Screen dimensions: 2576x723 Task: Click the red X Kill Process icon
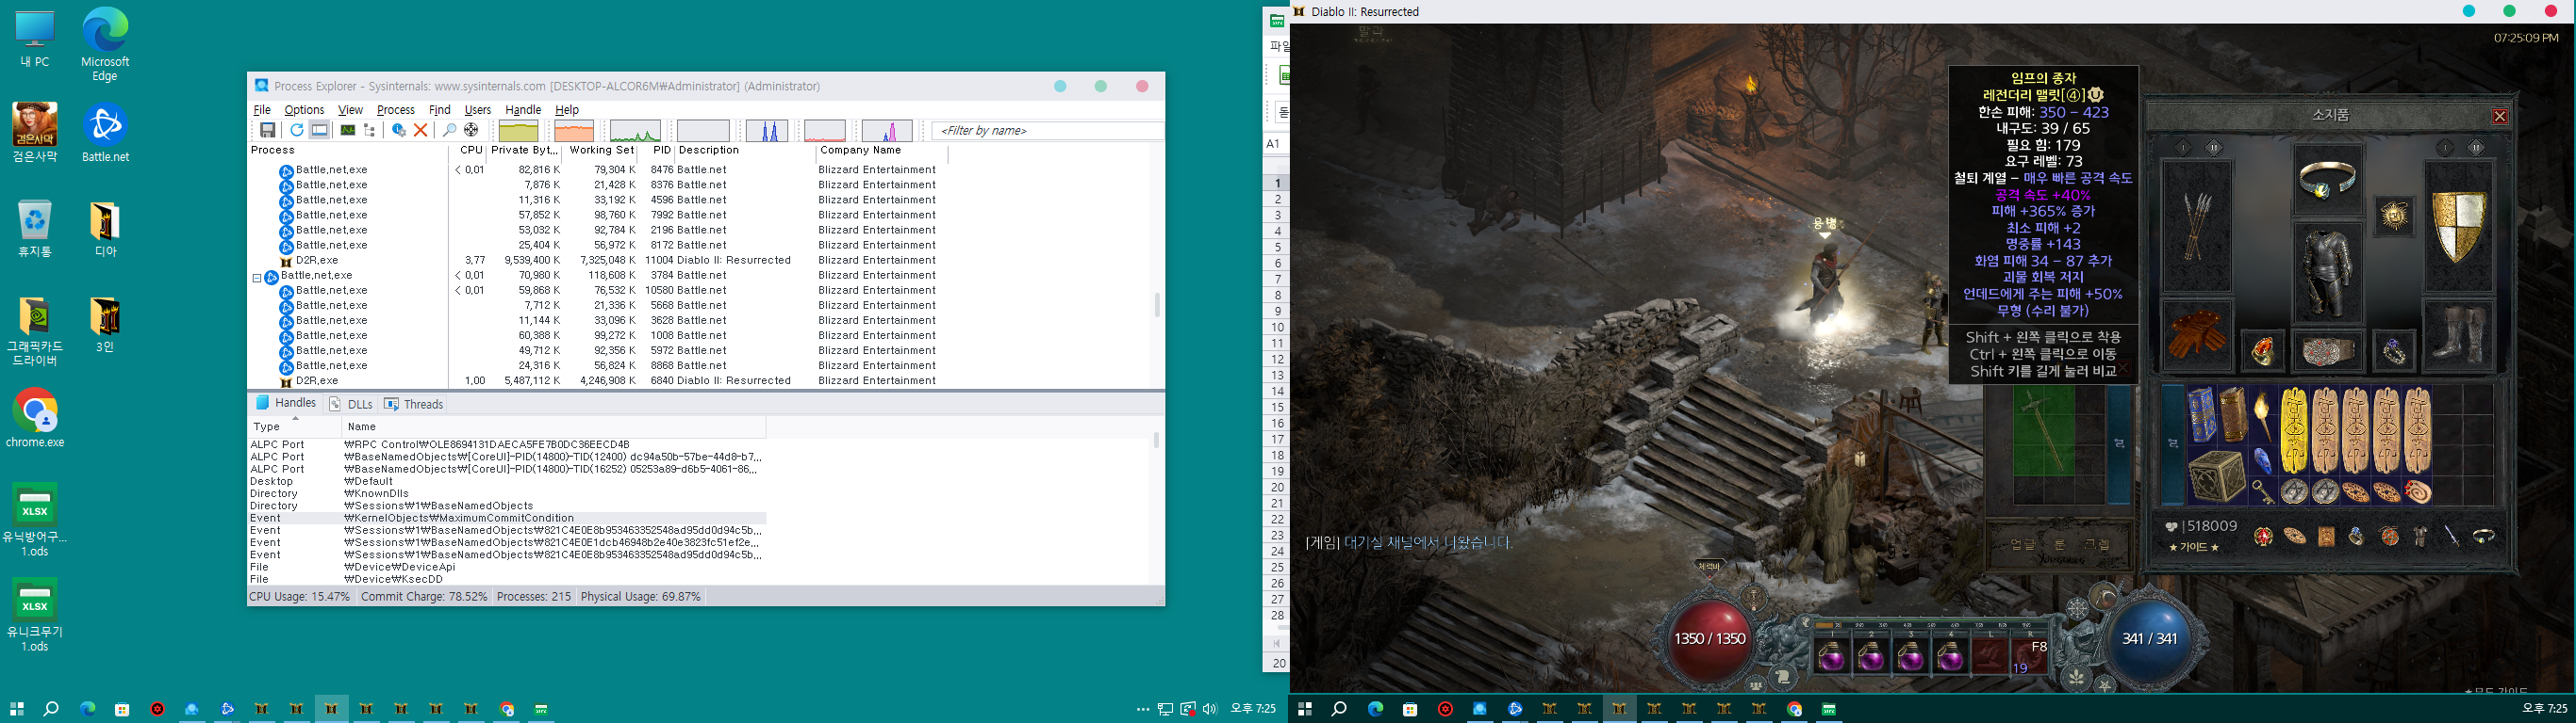click(421, 131)
